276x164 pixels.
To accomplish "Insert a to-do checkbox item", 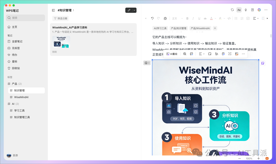I will (x=248, y=18).
